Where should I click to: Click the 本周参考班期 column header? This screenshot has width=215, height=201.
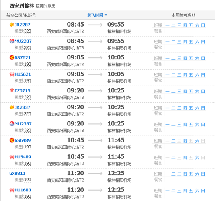click(183, 15)
